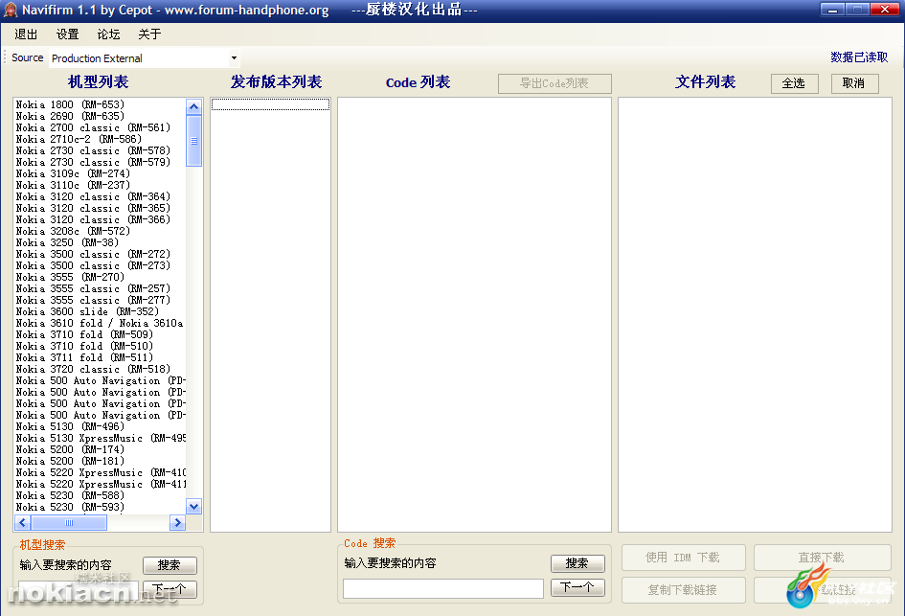Open the 论坛 menu
This screenshot has width=905, height=616.
tap(108, 34)
